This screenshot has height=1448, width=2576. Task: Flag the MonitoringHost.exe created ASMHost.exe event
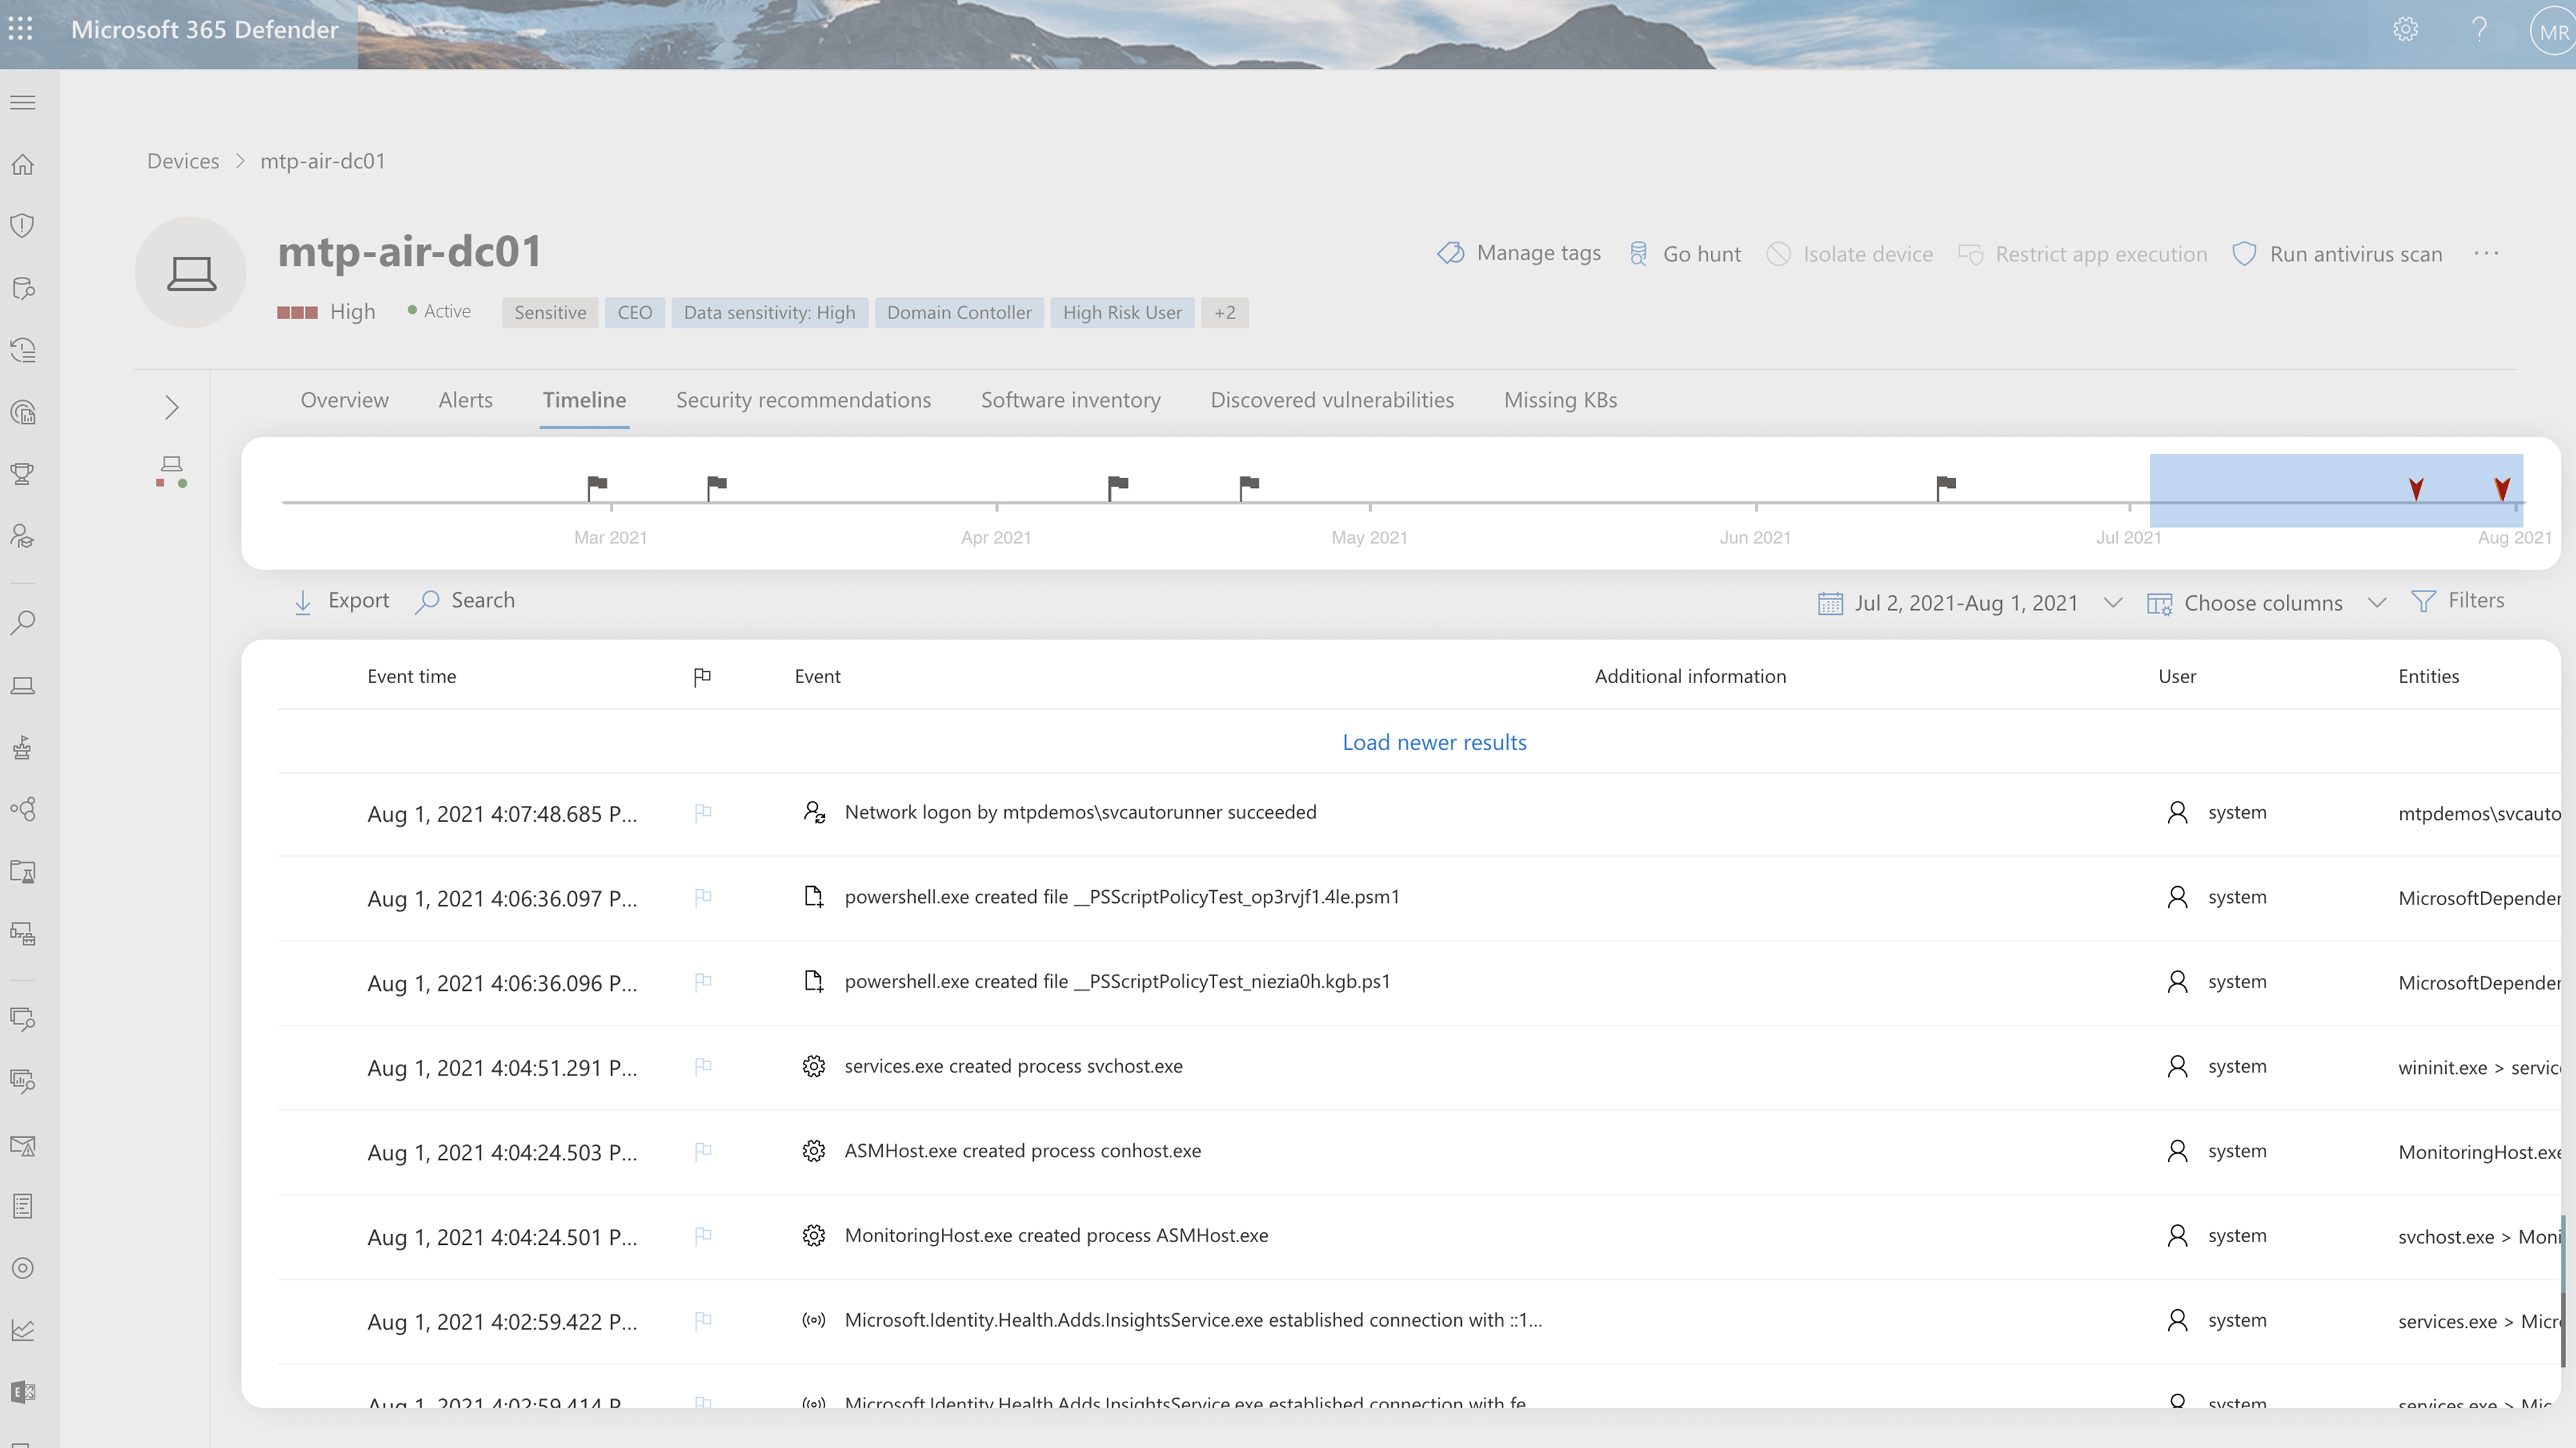[703, 1236]
